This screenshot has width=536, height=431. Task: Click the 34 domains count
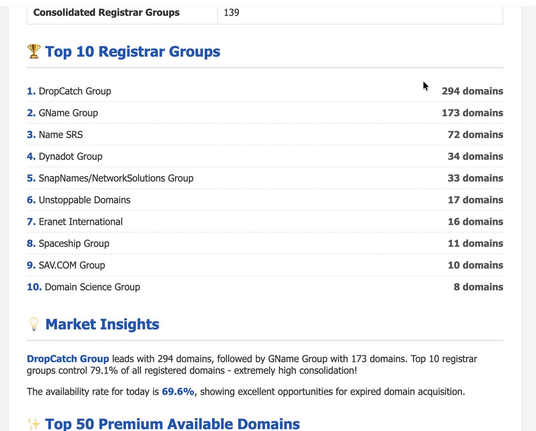click(x=475, y=156)
